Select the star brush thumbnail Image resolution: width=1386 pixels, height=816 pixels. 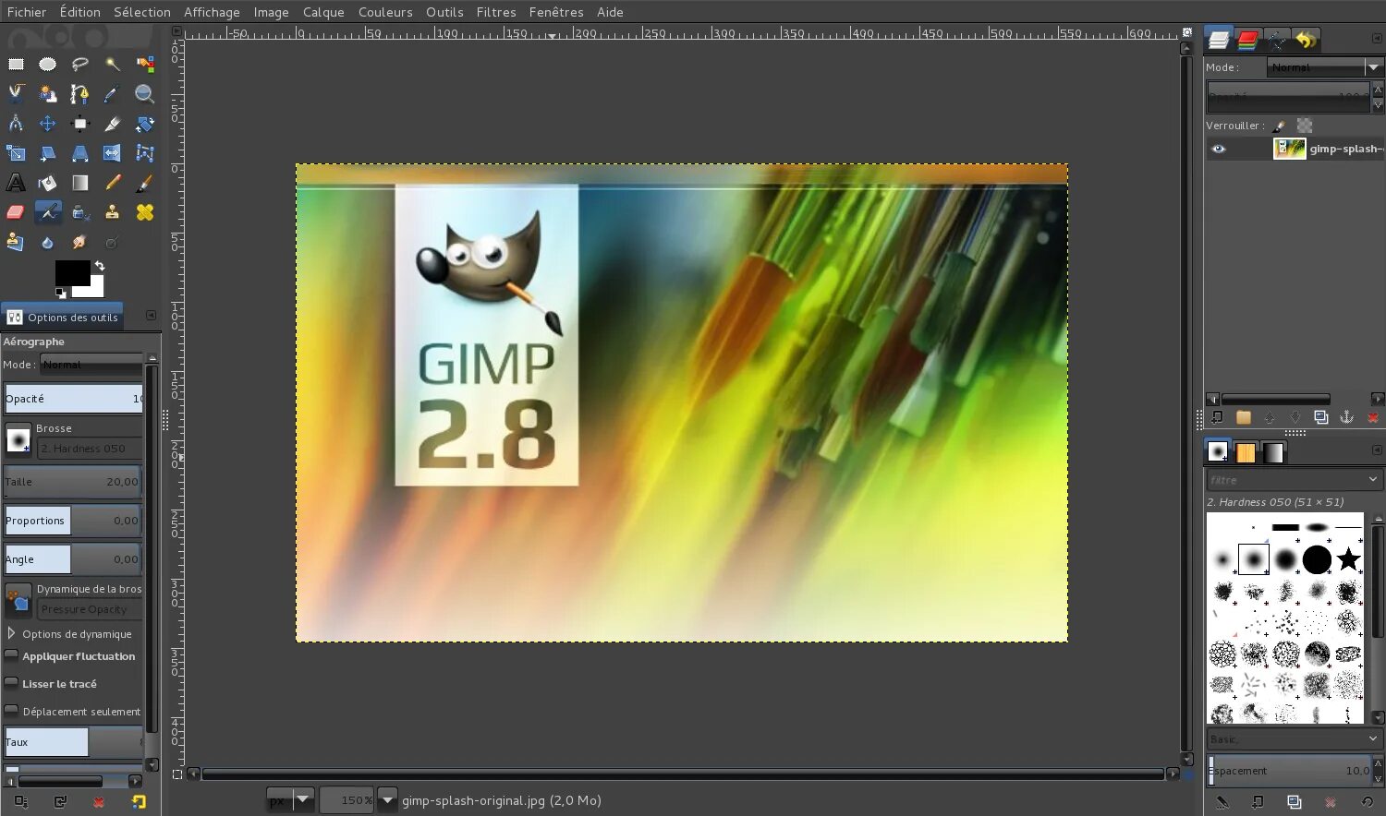[x=1348, y=558]
